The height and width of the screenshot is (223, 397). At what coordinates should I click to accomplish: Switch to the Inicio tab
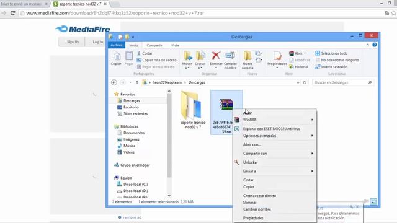tap(133, 45)
